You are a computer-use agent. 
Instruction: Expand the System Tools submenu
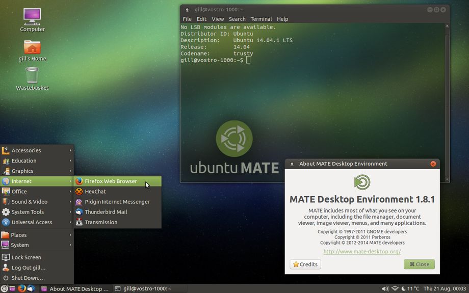tap(28, 212)
